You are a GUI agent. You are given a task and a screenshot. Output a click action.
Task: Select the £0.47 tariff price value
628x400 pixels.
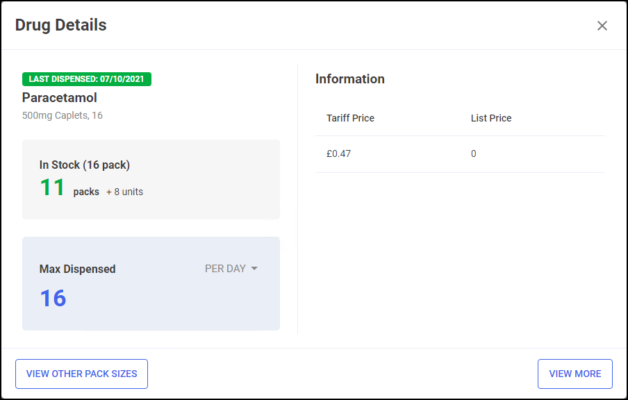pos(339,153)
